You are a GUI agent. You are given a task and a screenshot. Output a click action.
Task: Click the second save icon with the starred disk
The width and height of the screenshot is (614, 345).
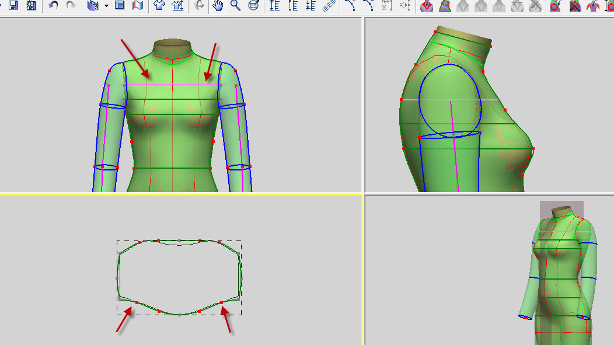[x=32, y=5]
